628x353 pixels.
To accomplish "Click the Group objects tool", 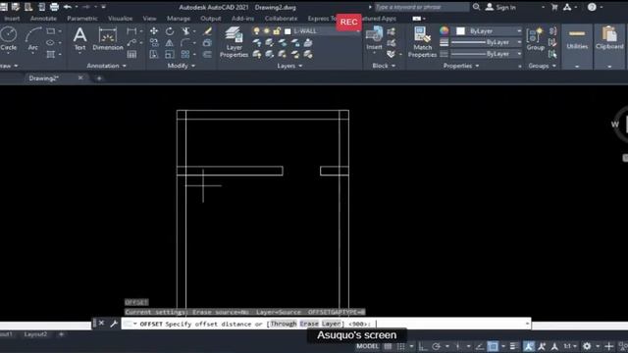I will [536, 39].
